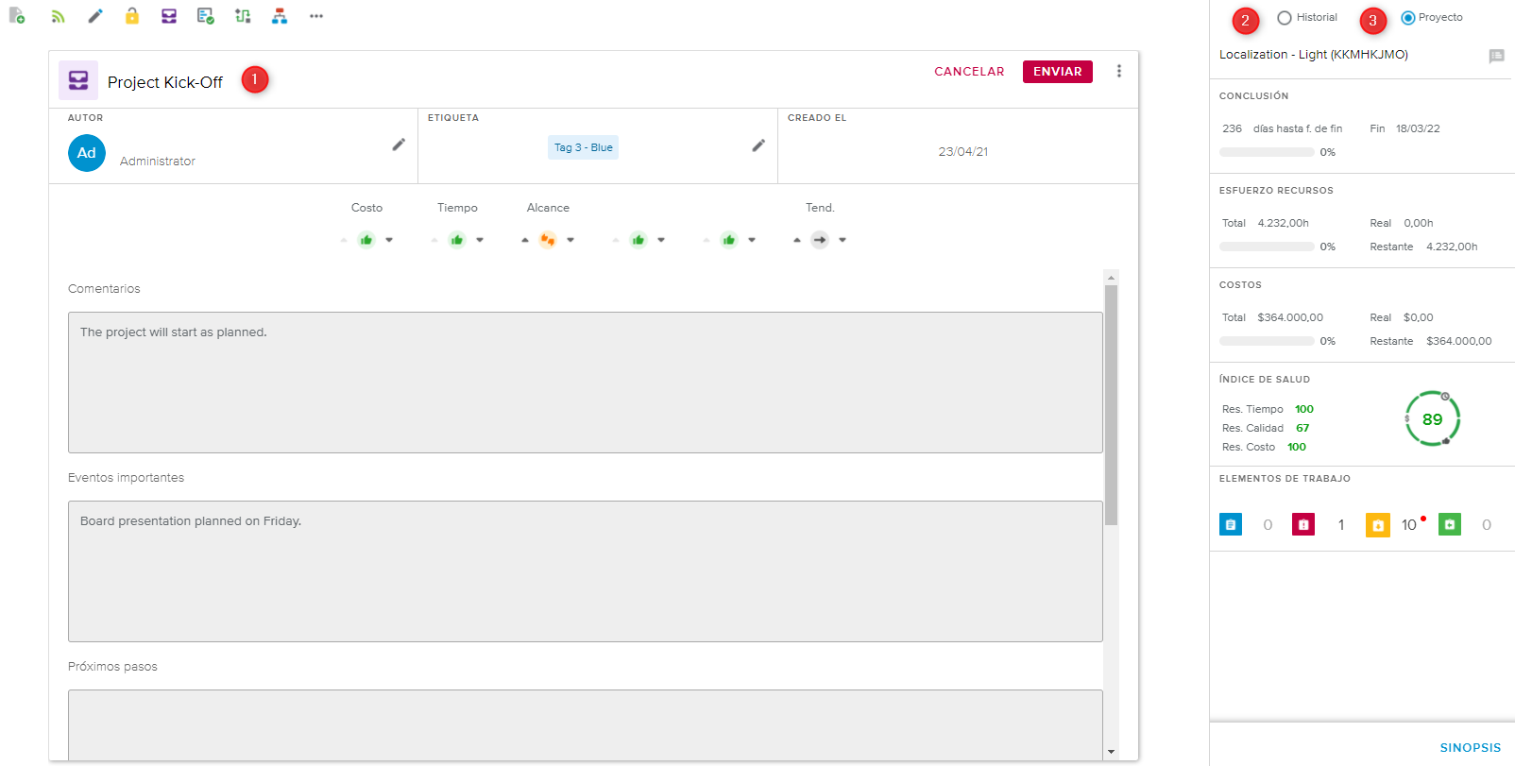Viewport: 1515px width, 766px height.
Task: Open the report's vertical three-dot menu
Action: (1119, 72)
